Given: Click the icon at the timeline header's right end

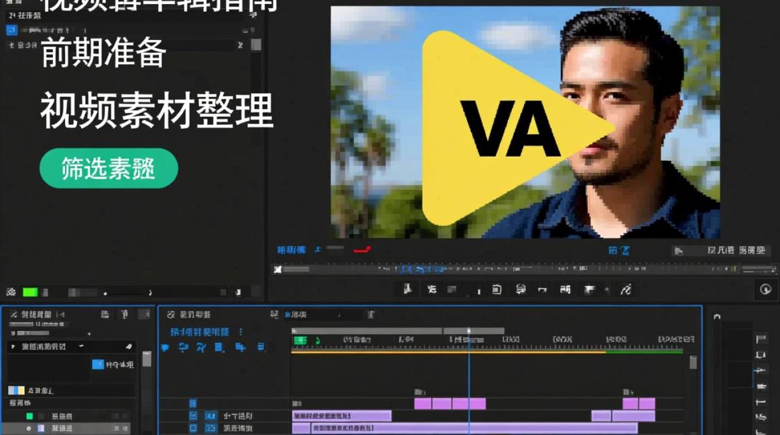Looking at the screenshot, I should [x=371, y=314].
